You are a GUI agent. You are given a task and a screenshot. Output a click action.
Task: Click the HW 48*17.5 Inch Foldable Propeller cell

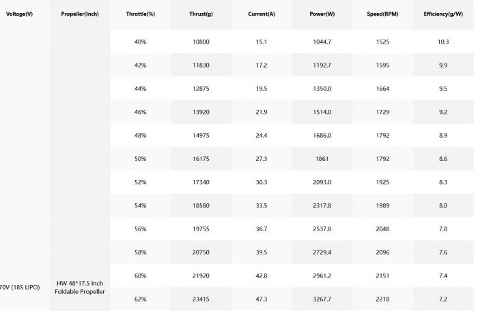pos(79,287)
